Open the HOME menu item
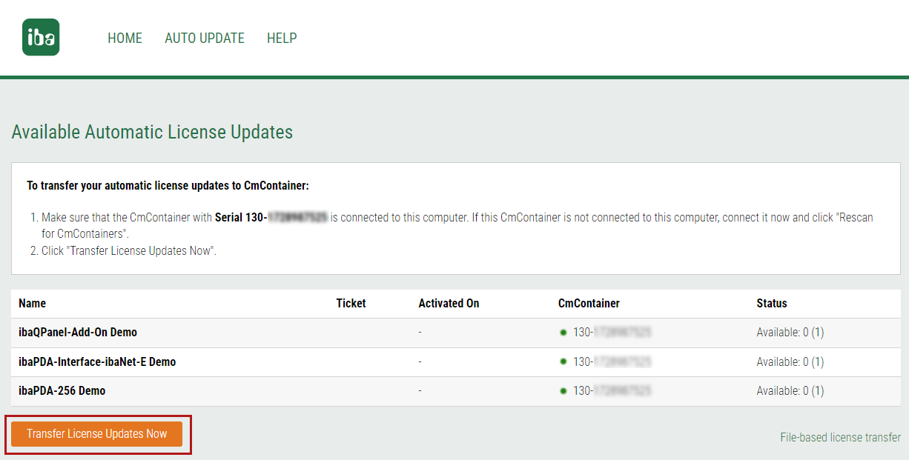This screenshot has width=909, height=460. 125,38
